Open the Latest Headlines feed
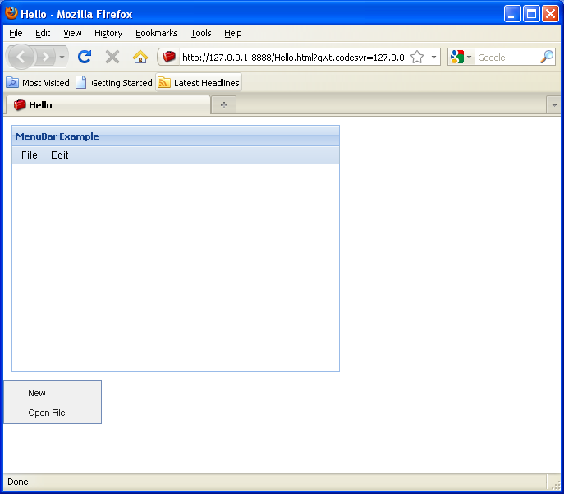 click(x=199, y=83)
